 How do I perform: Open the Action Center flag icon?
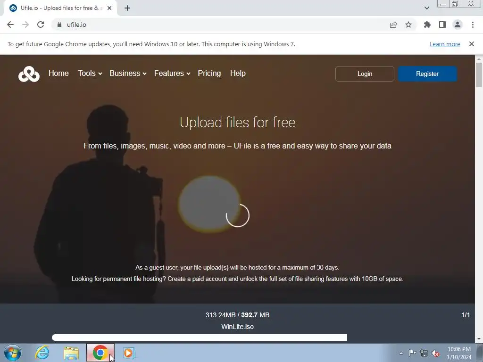pos(412,353)
